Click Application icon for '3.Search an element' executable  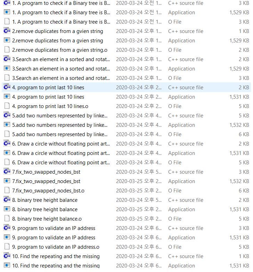(7, 68)
